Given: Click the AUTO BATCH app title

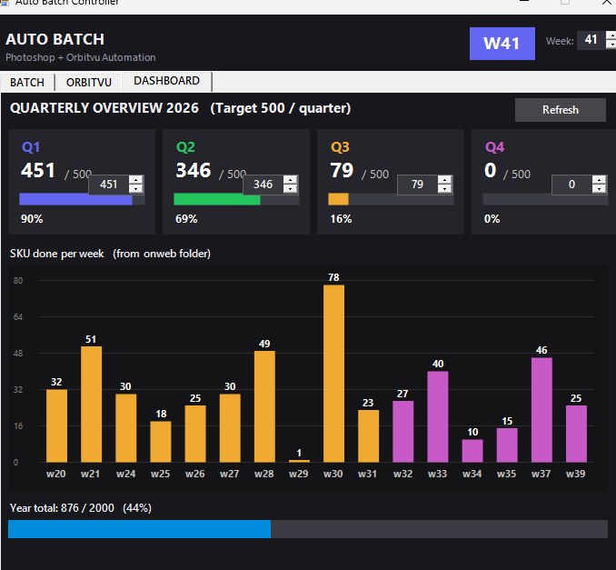Looking at the screenshot, I should [55, 39].
